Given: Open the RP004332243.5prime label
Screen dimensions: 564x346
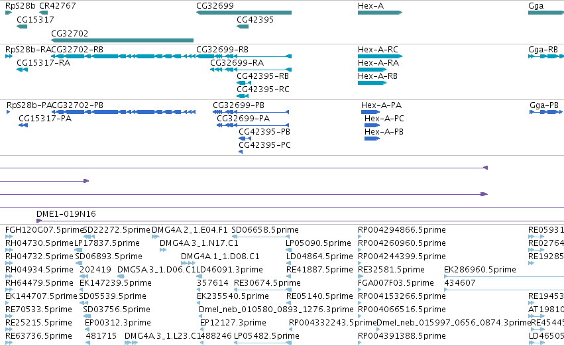Looking at the screenshot, I should pos(333,323).
